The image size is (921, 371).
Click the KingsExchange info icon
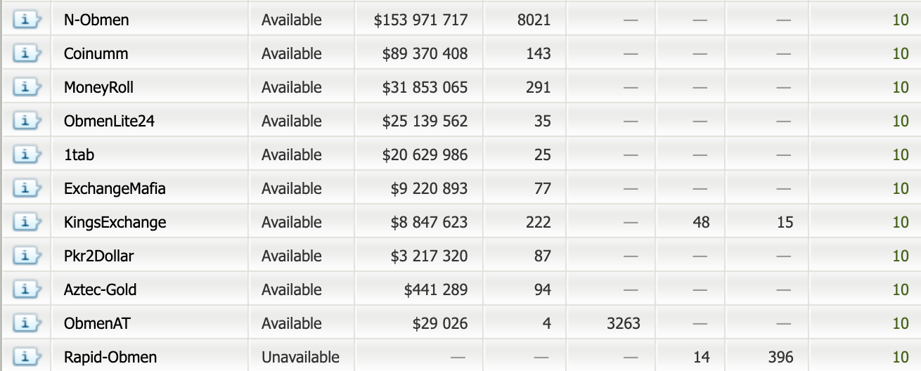25,222
